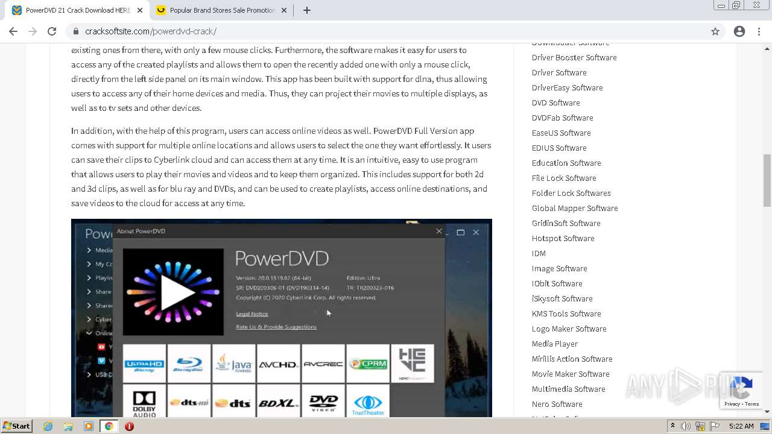Image resolution: width=772 pixels, height=434 pixels.
Task: Open the IDM category link
Action: pos(539,253)
